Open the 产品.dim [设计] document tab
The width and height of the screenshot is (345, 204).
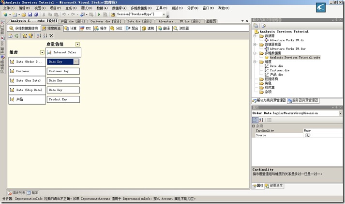[x=73, y=21]
